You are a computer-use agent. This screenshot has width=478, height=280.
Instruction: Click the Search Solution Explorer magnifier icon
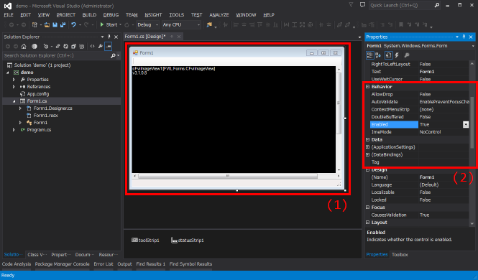click(113, 55)
